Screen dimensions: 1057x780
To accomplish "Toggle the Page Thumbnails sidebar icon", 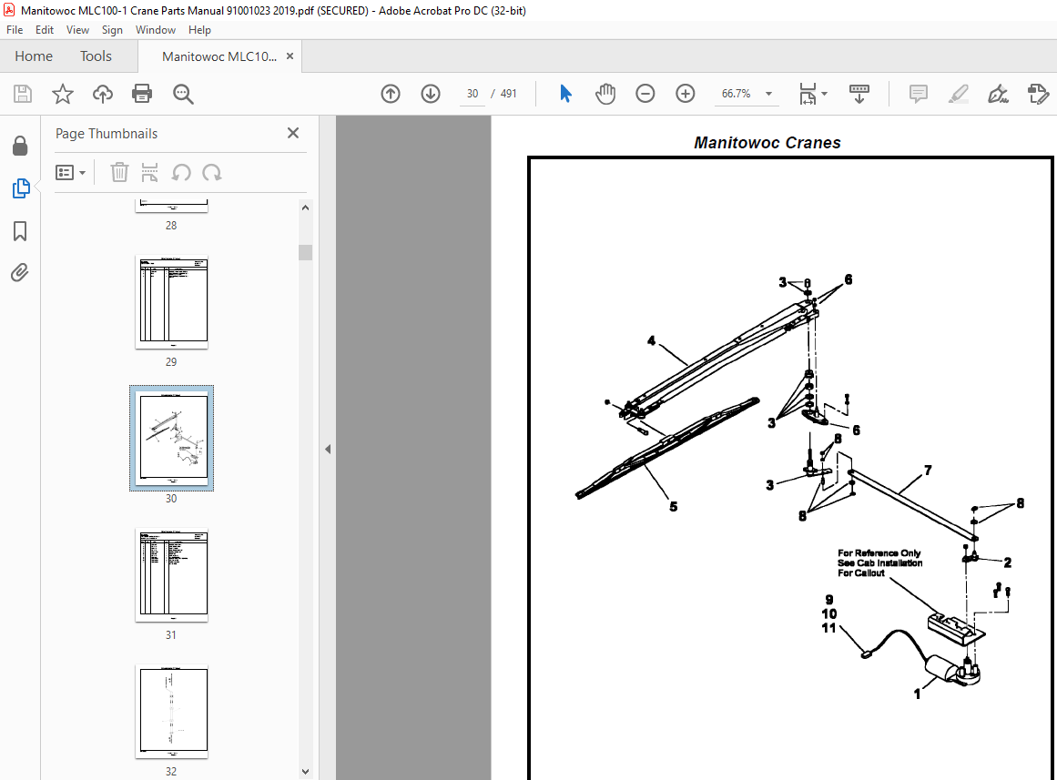I will coord(21,188).
